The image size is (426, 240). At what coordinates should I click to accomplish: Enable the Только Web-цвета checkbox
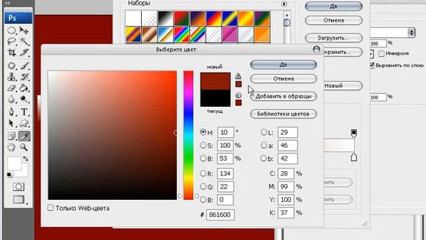click(x=51, y=208)
